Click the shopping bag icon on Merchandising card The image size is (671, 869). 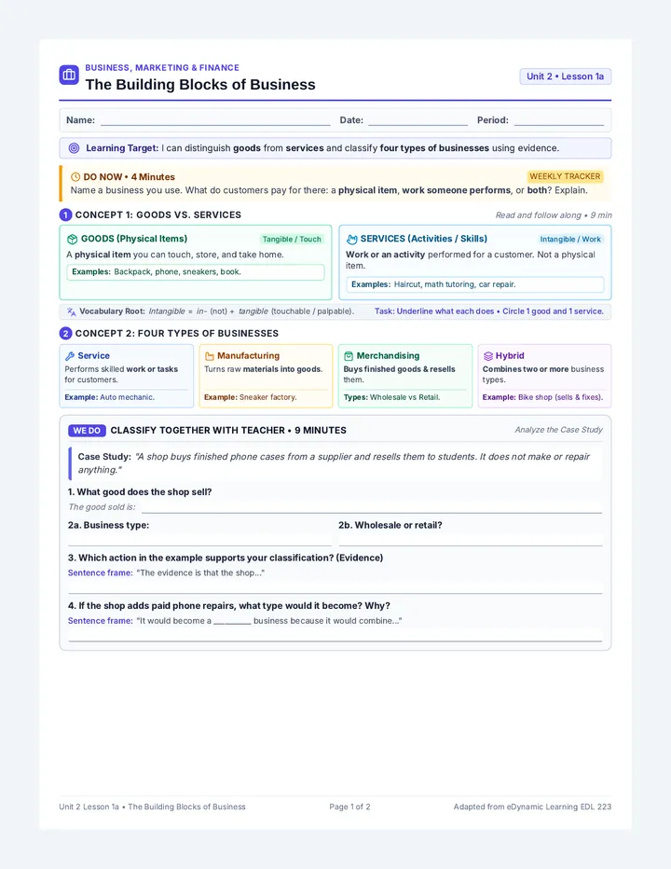click(x=349, y=356)
